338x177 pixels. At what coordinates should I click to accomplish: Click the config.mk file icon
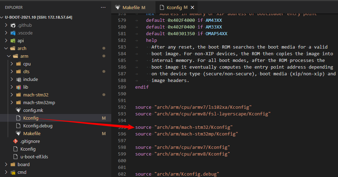19,110
